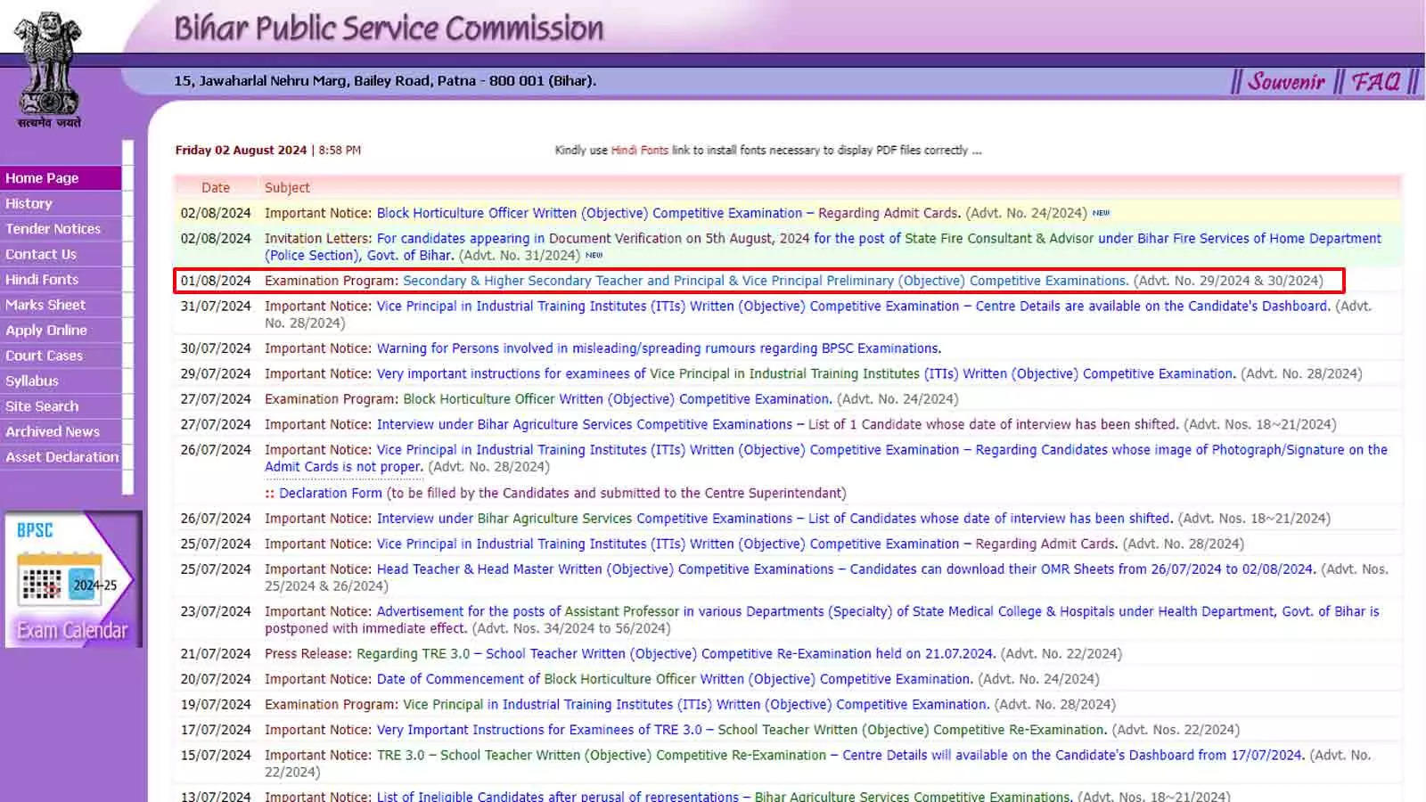The height and width of the screenshot is (802, 1426).
Task: Click the 20/07/2024 date cell
Action: [216, 679]
